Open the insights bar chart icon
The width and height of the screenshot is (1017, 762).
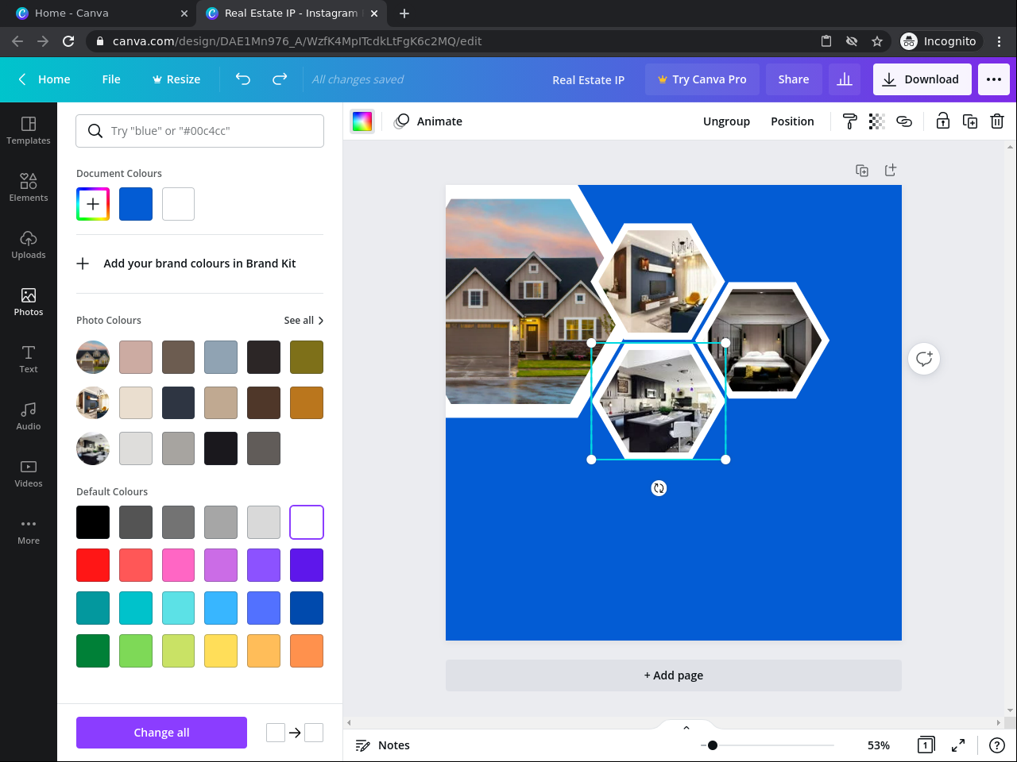[845, 79]
